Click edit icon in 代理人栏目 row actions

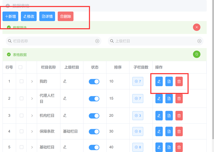click(x=159, y=99)
